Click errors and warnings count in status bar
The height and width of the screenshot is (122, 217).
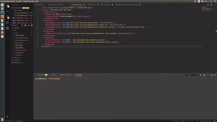[20, 121]
